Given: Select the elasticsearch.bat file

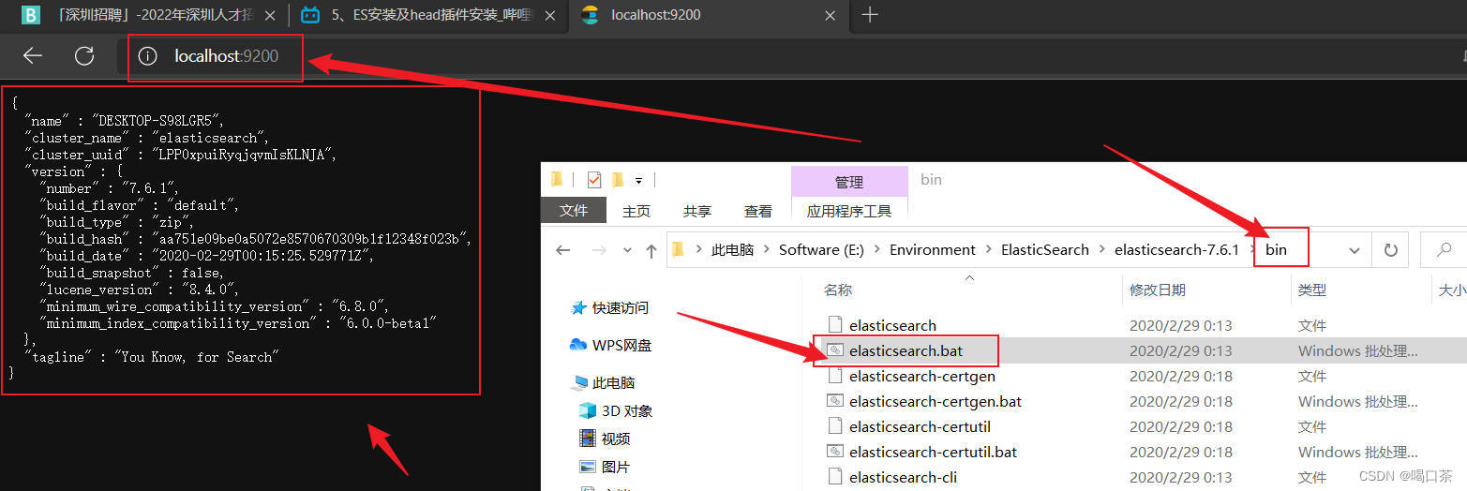Looking at the screenshot, I should [906, 350].
